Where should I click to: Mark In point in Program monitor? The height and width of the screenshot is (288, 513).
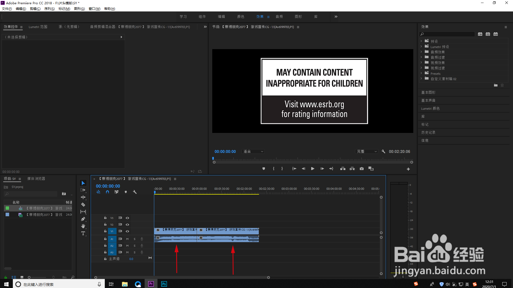coord(273,169)
